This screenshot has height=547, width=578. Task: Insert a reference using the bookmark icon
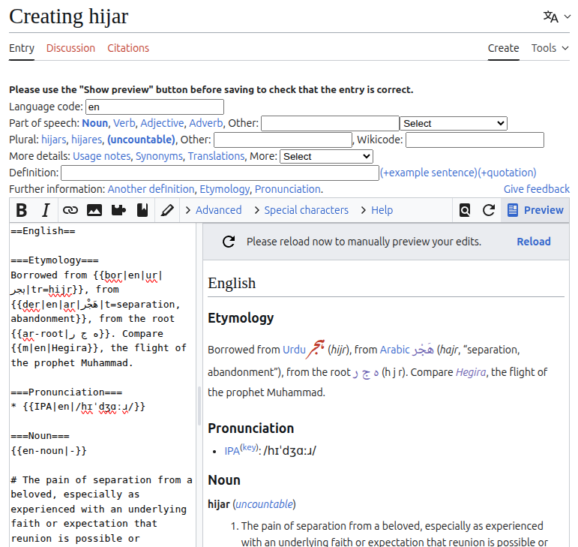click(x=142, y=210)
